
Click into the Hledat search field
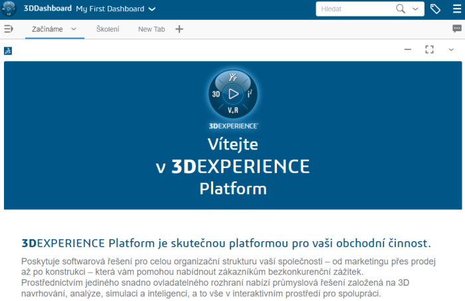tap(355, 9)
